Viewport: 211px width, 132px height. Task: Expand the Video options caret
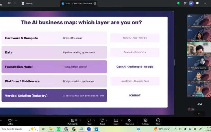(16, 120)
